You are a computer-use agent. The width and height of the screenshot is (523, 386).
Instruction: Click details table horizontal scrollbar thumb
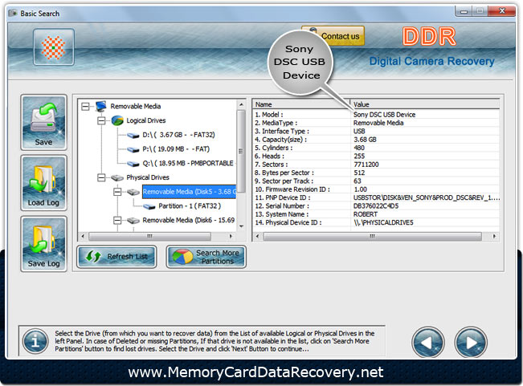click(x=372, y=236)
